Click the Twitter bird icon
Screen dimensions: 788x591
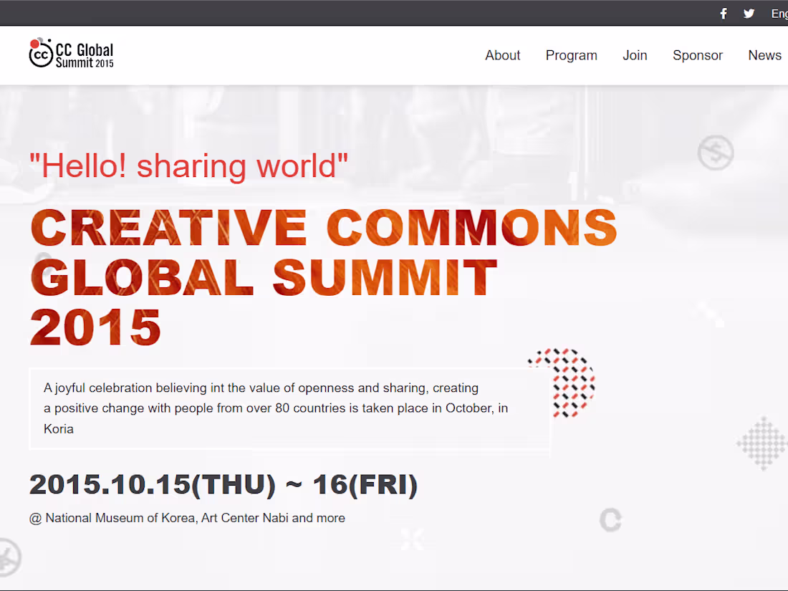pyautogui.click(x=749, y=13)
